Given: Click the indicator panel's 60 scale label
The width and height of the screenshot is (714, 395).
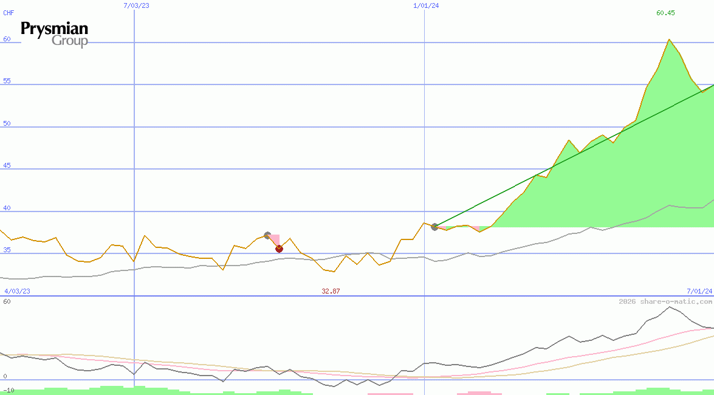Looking at the screenshot, I should pos(7,301).
